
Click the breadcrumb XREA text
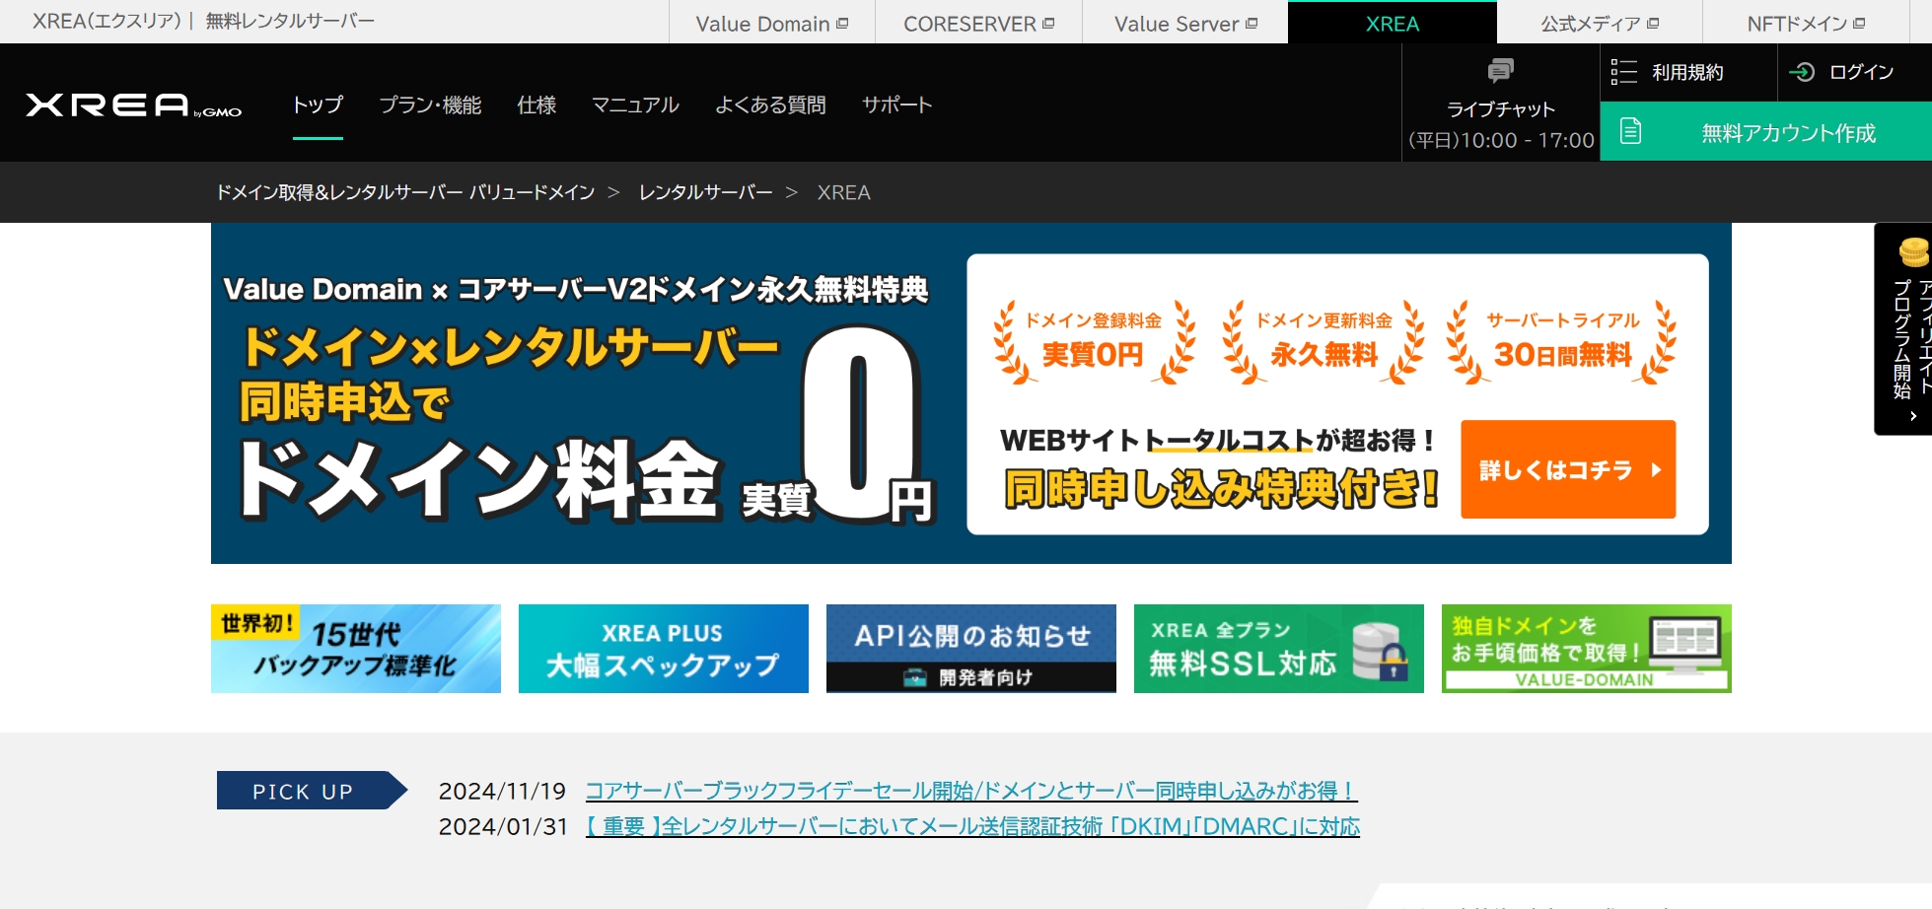[843, 192]
